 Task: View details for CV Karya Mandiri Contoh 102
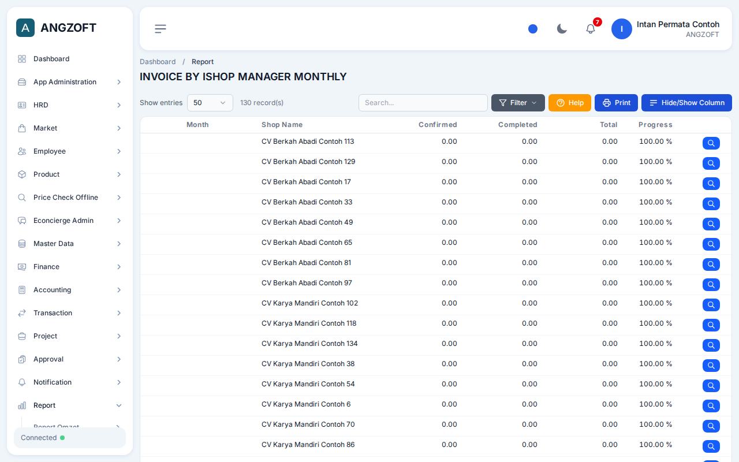711,305
